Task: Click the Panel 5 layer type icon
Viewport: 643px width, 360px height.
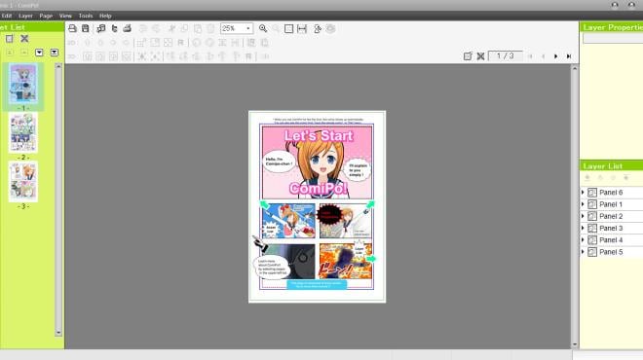Action: pyautogui.click(x=592, y=251)
